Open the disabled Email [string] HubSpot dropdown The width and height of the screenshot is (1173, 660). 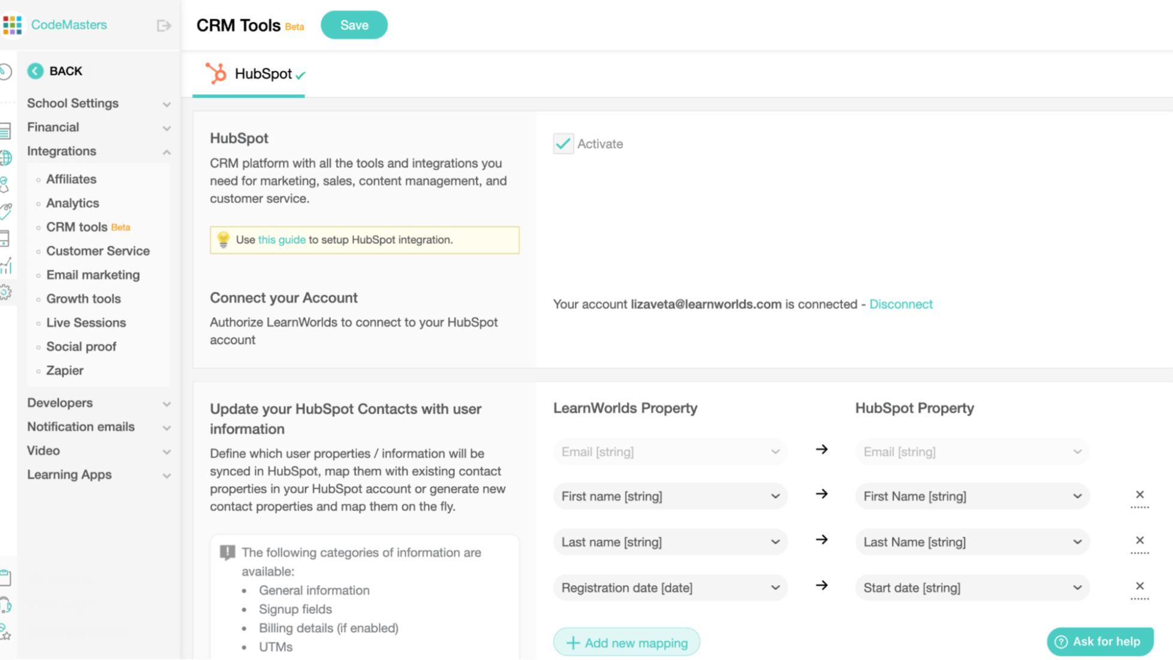pyautogui.click(x=972, y=452)
